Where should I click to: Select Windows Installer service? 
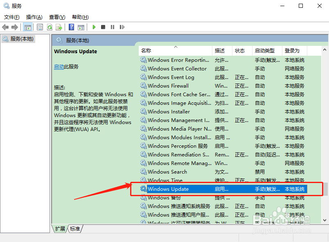(x=223, y=112)
